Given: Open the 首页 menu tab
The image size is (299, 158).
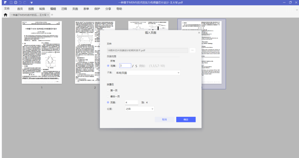Looking at the screenshot, I should tap(20, 9).
